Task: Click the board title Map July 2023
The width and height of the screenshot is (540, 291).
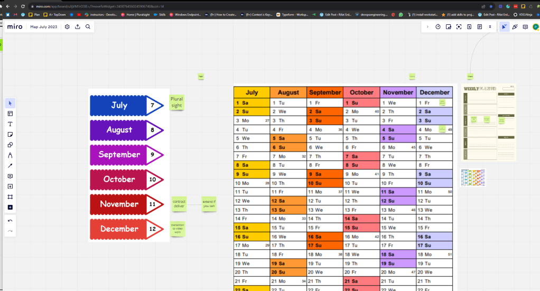Action: [x=44, y=26]
